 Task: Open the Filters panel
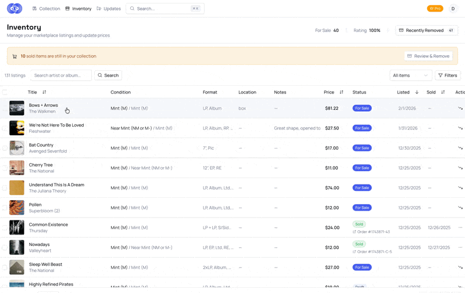[448, 75]
